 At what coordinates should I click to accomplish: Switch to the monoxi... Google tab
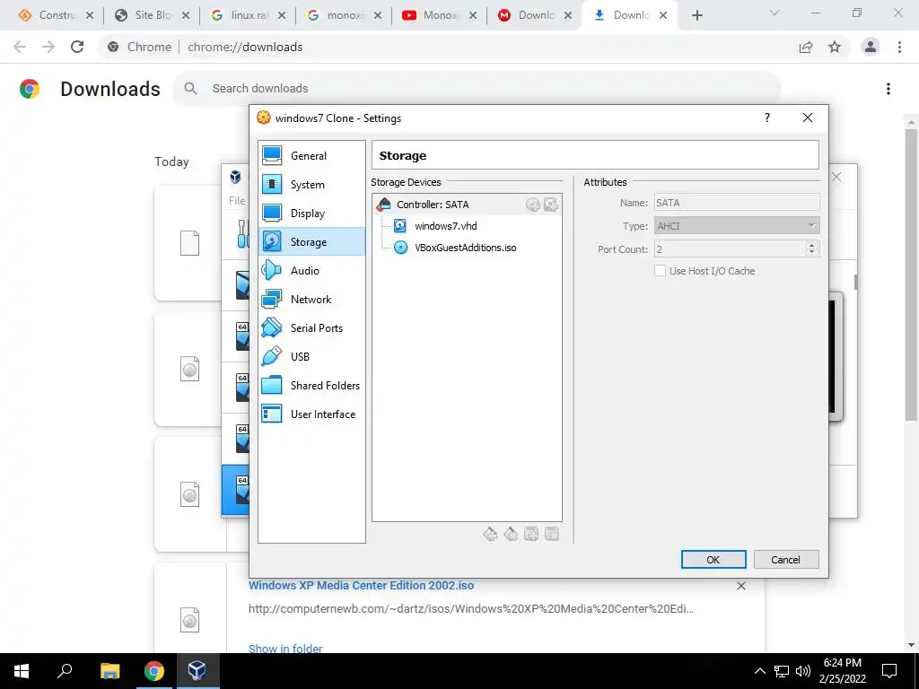click(x=345, y=15)
